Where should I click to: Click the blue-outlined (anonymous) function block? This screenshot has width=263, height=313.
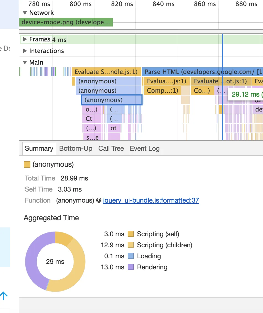tap(111, 100)
